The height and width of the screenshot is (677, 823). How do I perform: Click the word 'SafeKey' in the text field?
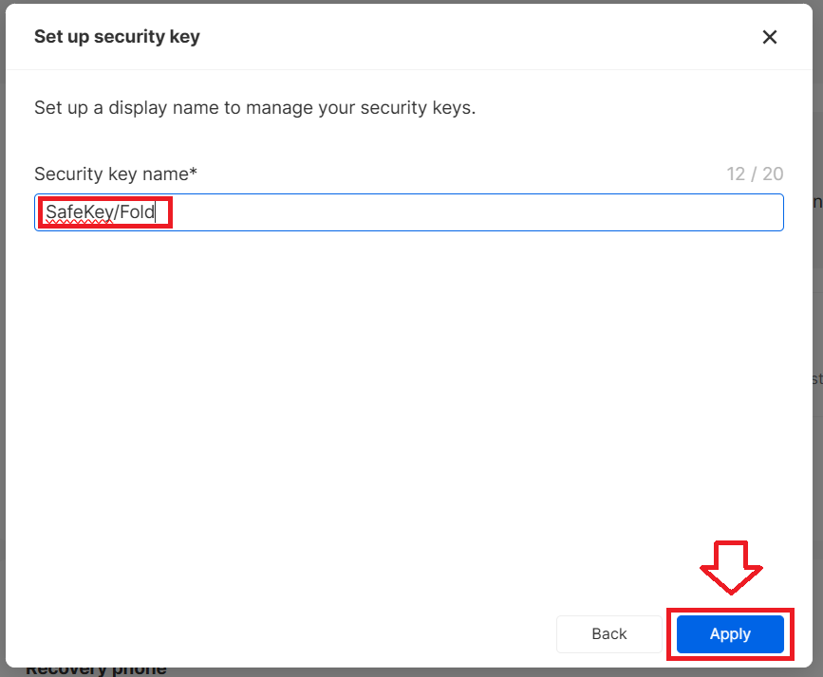point(79,212)
